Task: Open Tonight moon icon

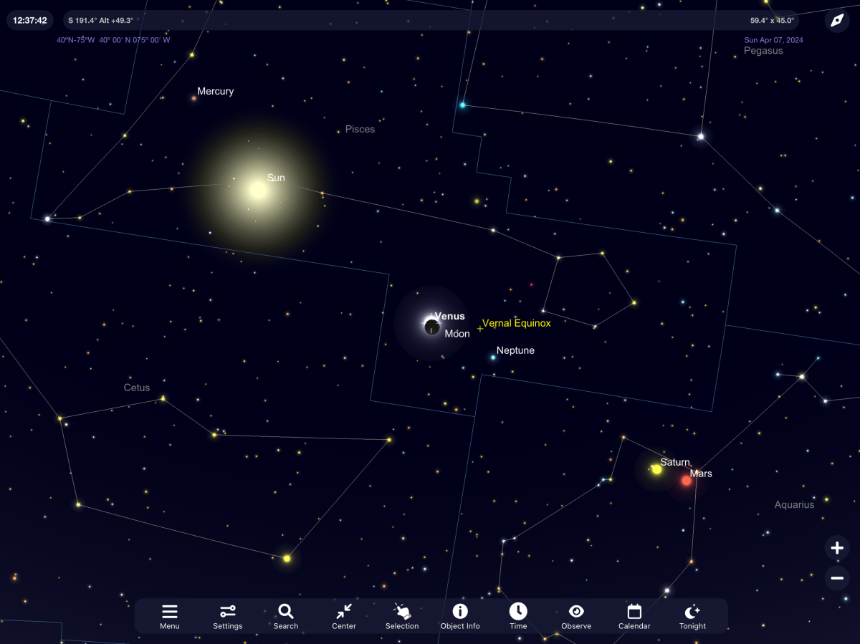Action: [692, 616]
